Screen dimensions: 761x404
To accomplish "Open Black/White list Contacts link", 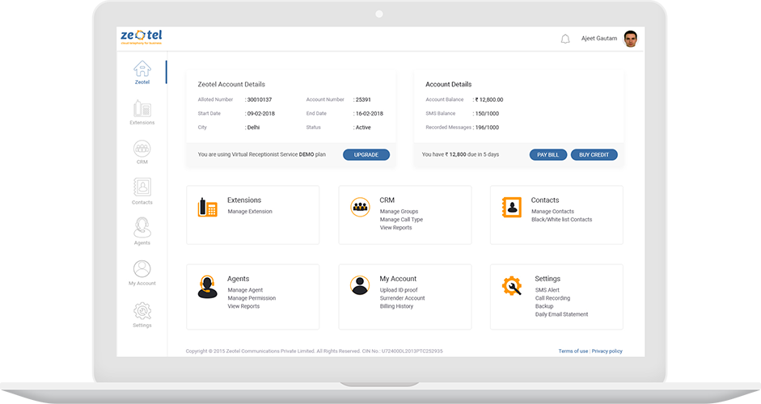I will 561,220.
